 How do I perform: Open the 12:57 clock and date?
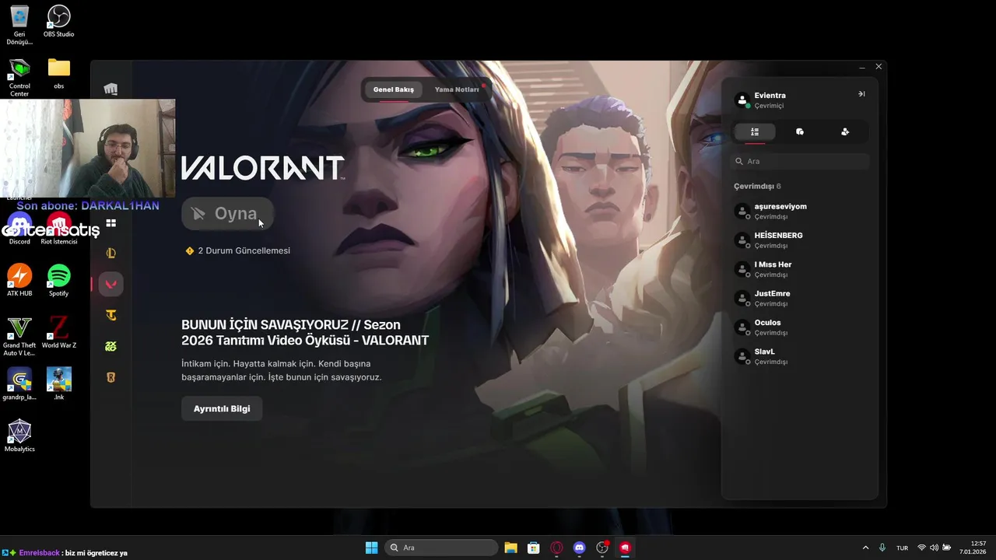tap(973, 548)
